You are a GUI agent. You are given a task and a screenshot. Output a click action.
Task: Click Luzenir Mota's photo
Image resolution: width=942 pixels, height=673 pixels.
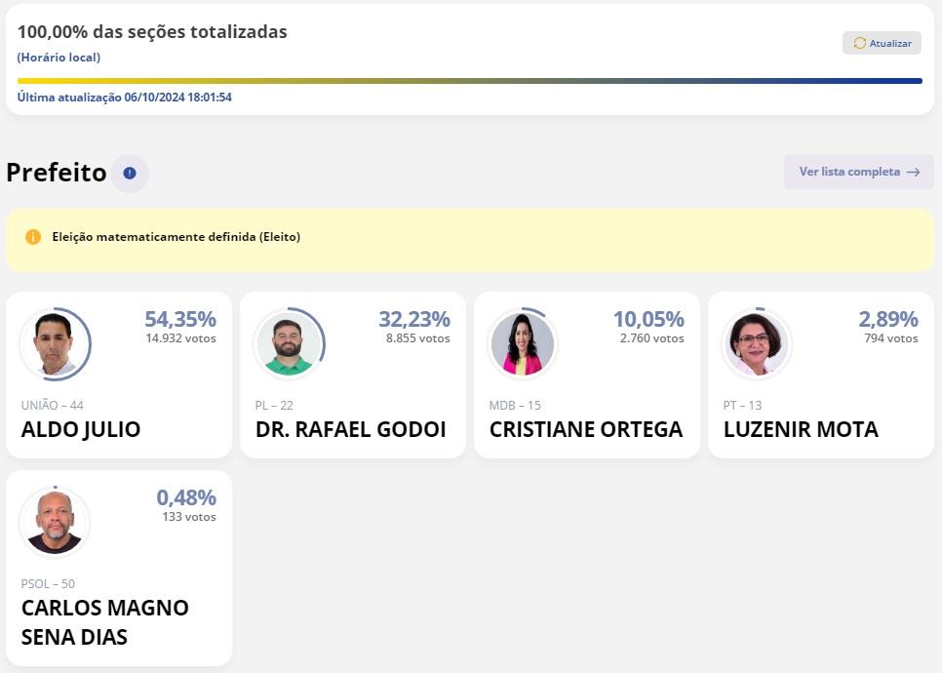point(757,343)
